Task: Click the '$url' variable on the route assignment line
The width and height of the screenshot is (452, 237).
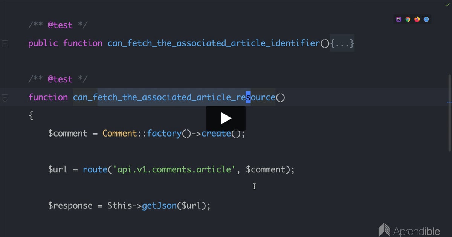Action: pyautogui.click(x=58, y=169)
